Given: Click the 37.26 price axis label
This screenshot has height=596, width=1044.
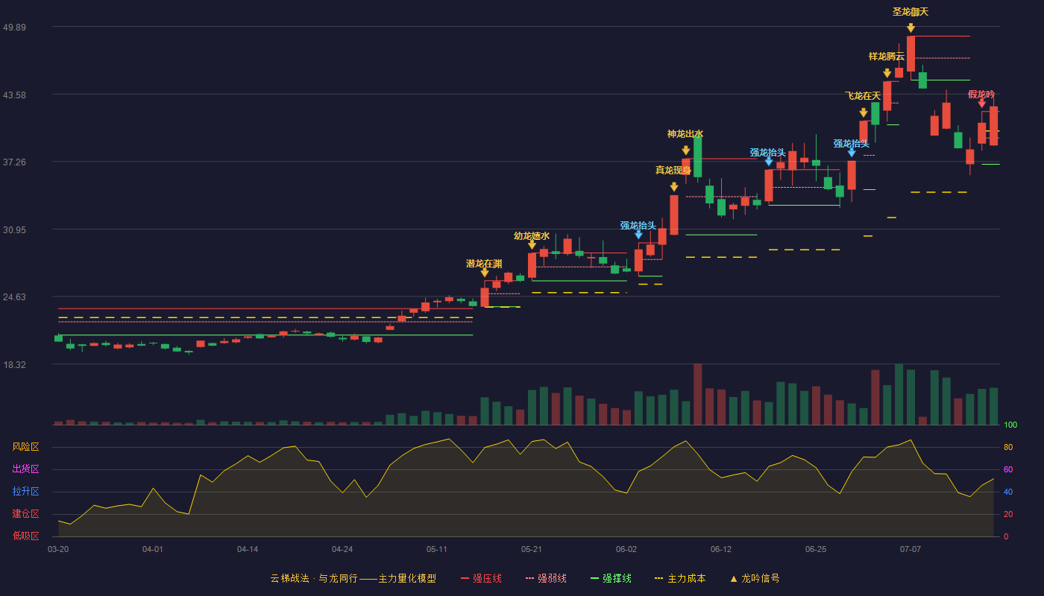Looking at the screenshot, I should pyautogui.click(x=15, y=162).
